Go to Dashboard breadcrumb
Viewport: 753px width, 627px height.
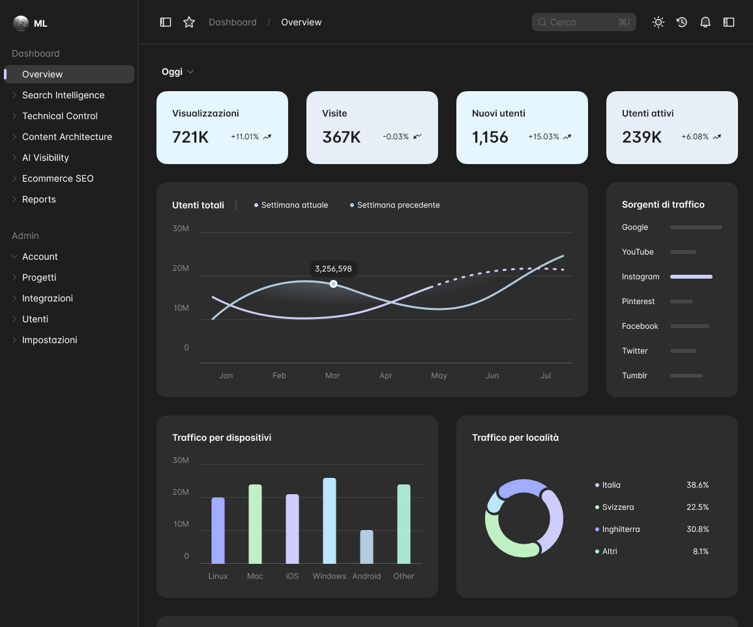233,22
